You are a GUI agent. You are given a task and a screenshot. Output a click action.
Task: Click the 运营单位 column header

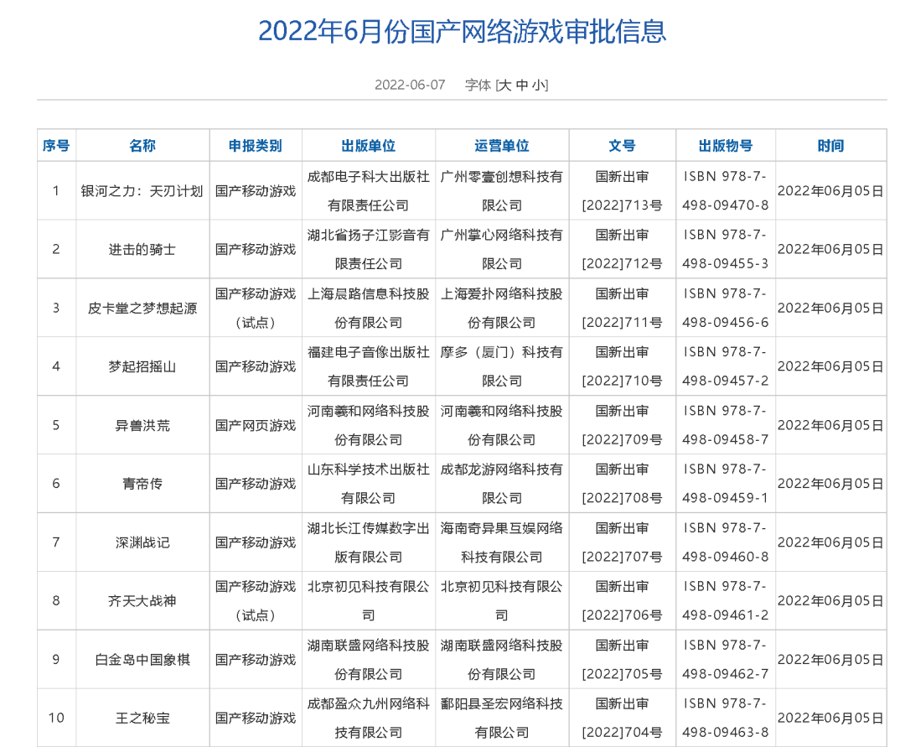(502, 146)
